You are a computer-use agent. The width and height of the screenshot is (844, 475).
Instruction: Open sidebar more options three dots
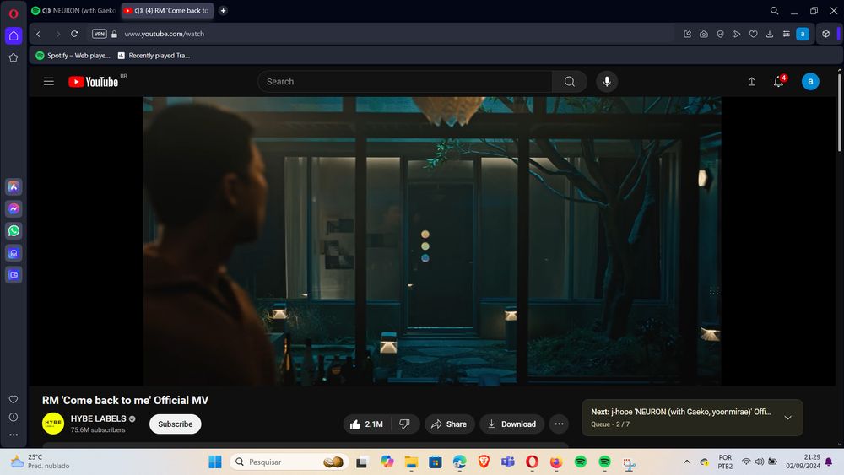pos(14,435)
